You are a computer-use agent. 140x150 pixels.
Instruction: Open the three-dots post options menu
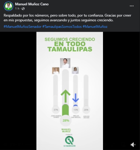(x=132, y=6)
